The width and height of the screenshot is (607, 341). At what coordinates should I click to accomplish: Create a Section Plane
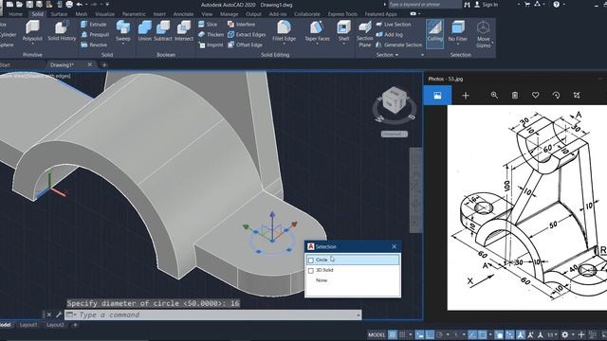click(x=364, y=34)
